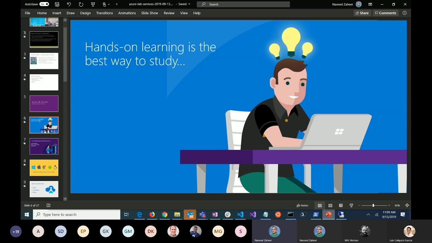
Task: Click the zoom slider handle
Action: pos(373,205)
